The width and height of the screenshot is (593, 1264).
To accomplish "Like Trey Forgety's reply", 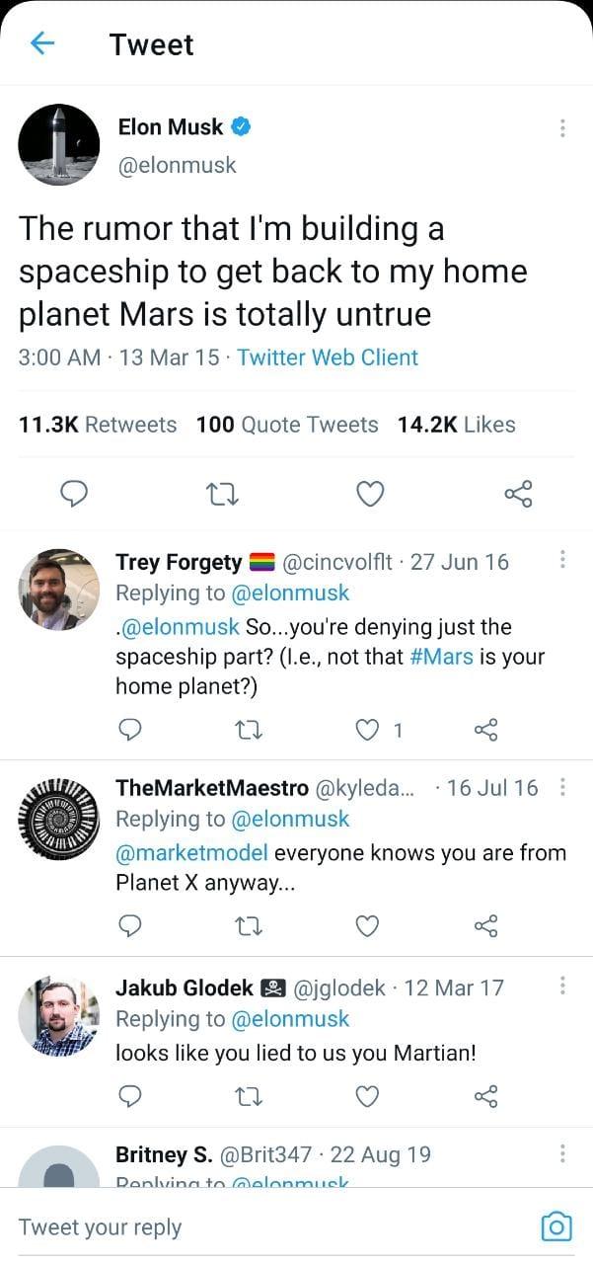I will (x=368, y=730).
